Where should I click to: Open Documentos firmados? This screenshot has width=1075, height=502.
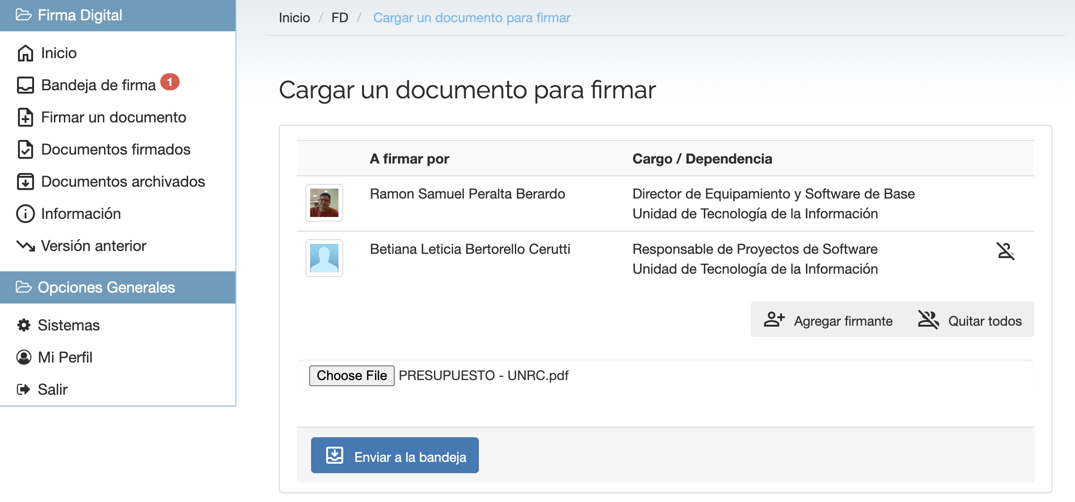(116, 149)
